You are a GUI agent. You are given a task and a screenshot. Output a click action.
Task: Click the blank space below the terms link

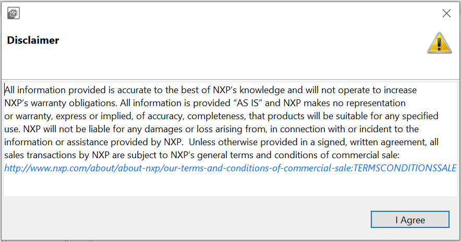(229, 185)
